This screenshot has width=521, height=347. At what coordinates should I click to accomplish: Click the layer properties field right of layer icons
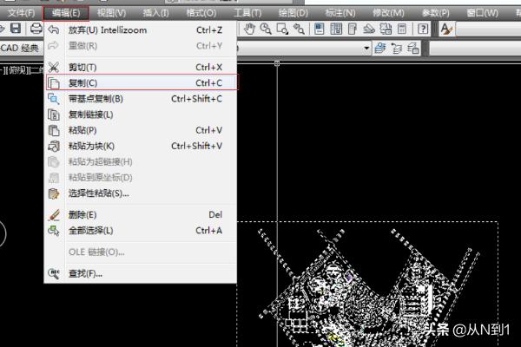pyautogui.click(x=475, y=49)
